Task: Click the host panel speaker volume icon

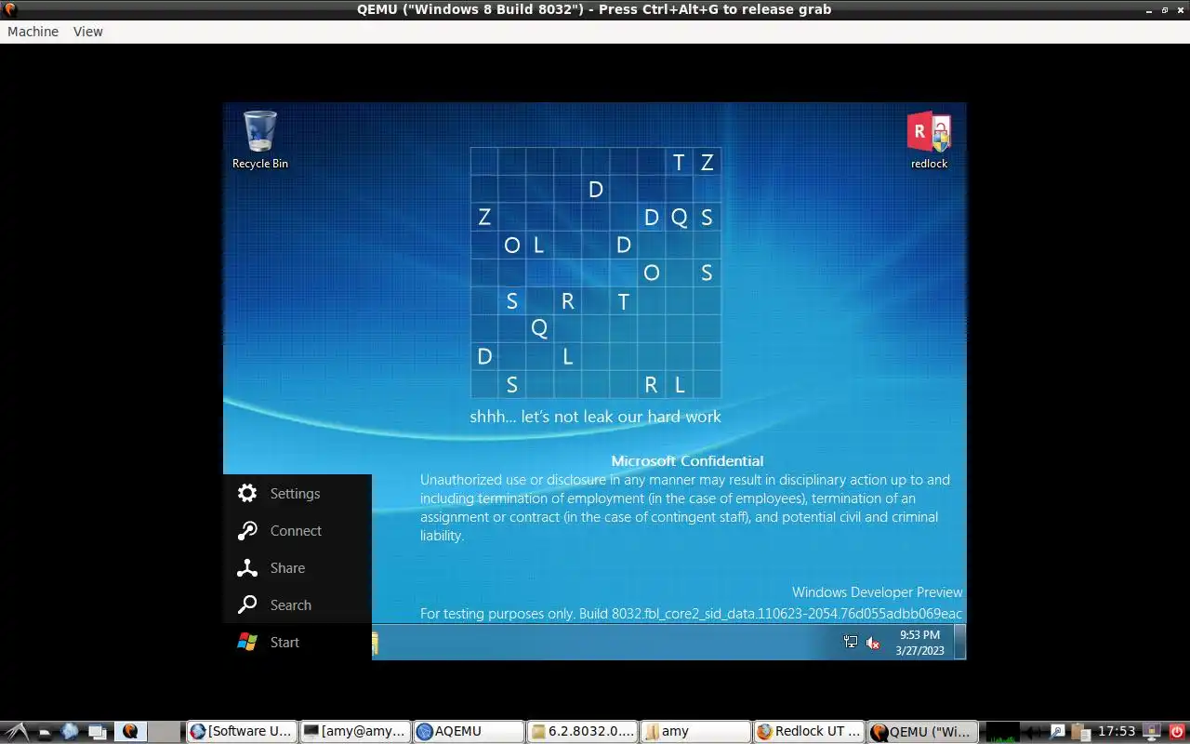Action: (x=1034, y=731)
